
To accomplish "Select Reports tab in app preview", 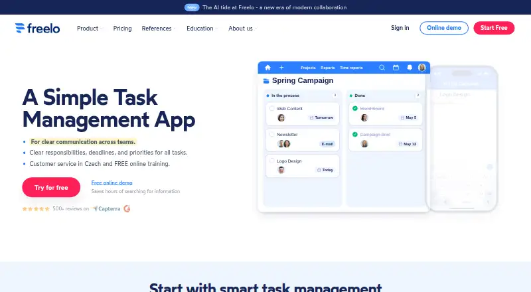I will click(327, 68).
